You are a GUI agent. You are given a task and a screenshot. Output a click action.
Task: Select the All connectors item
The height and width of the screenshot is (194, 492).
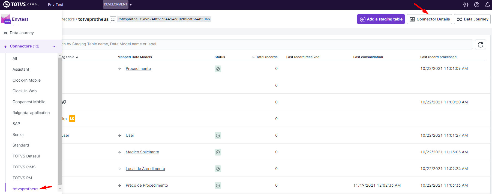pyautogui.click(x=15, y=58)
